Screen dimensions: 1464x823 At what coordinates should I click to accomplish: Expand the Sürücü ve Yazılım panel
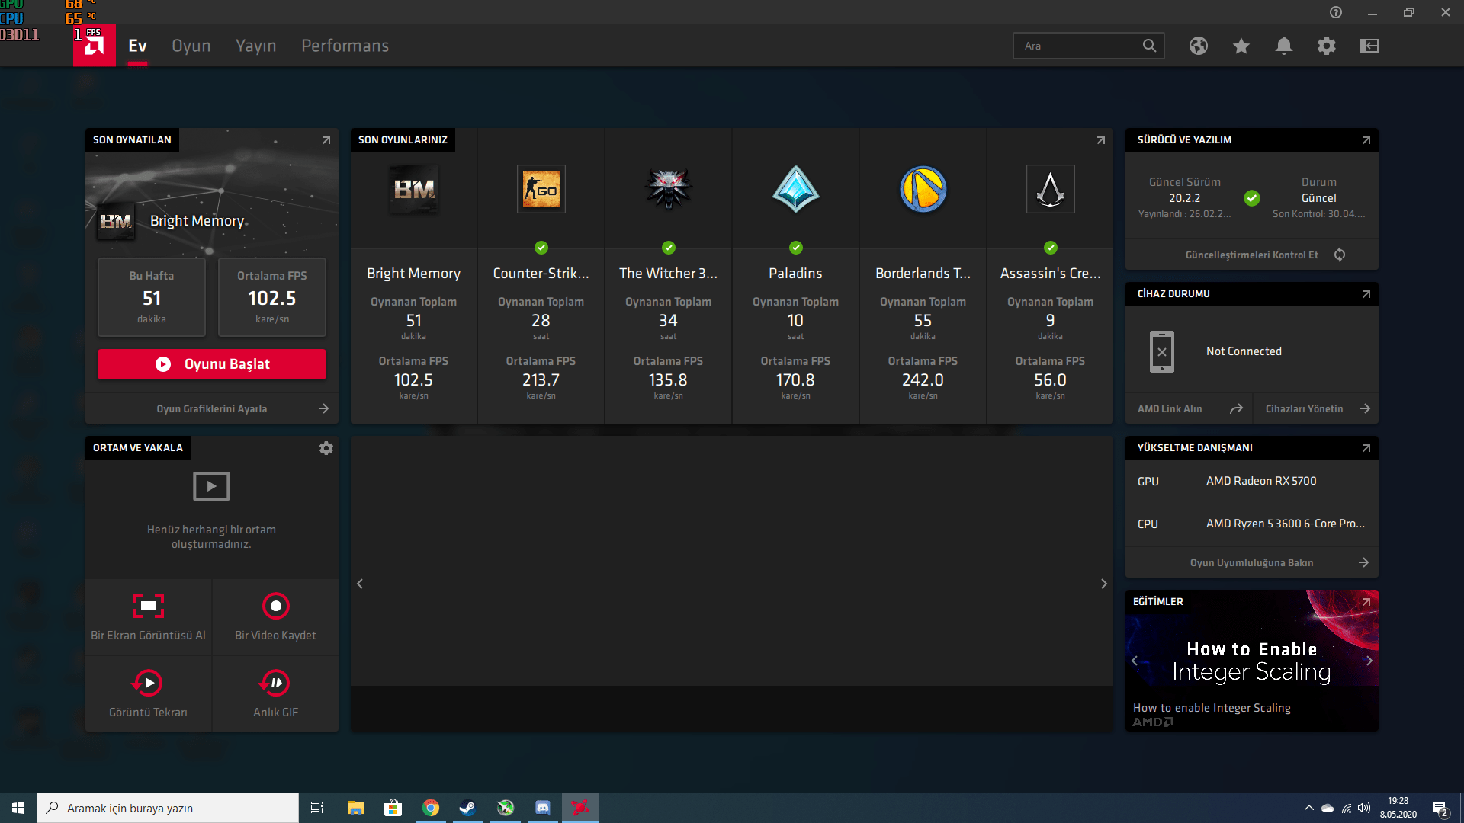1366,140
